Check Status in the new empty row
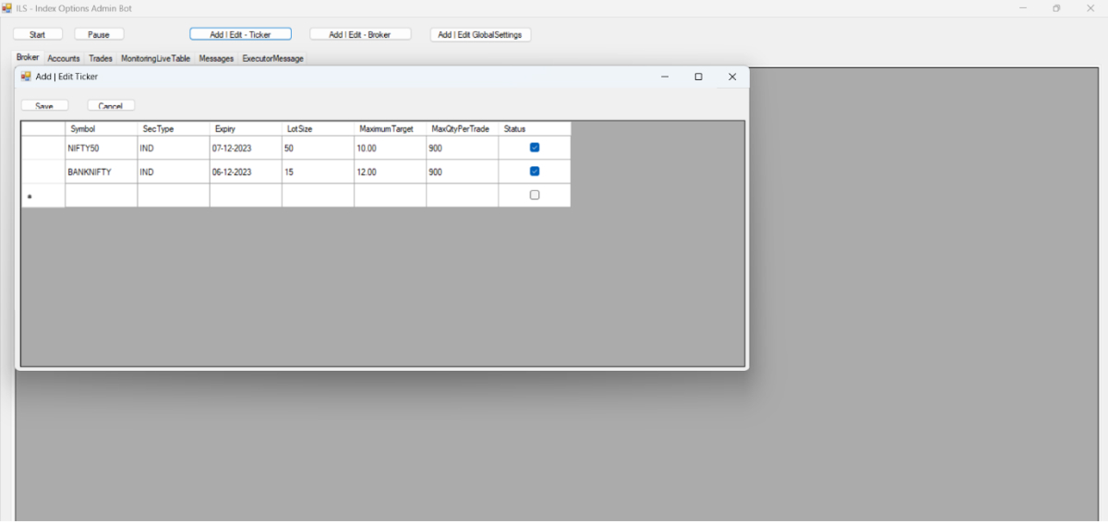1108x522 pixels. pyautogui.click(x=535, y=195)
